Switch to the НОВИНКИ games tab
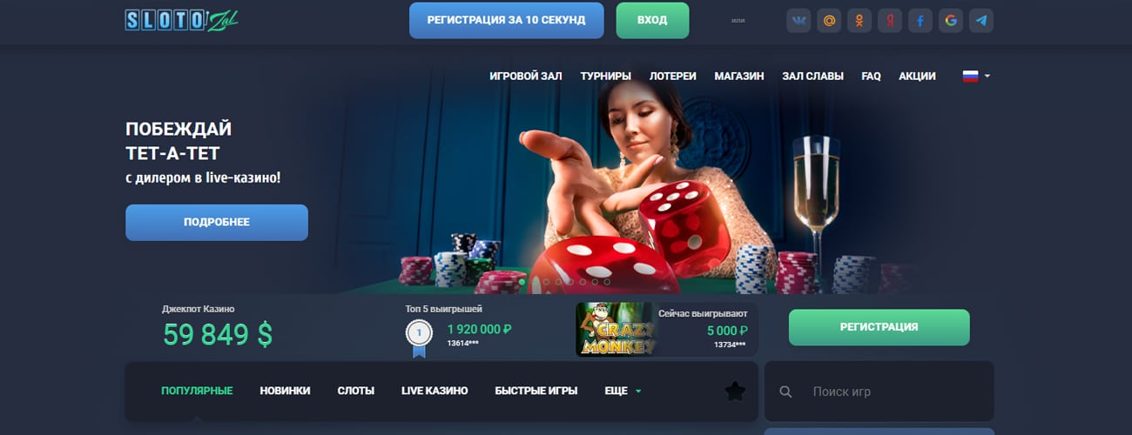1132x435 pixels. point(285,391)
